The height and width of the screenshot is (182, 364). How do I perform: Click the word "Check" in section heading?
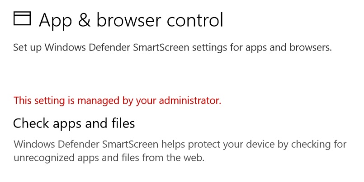(x=31, y=123)
